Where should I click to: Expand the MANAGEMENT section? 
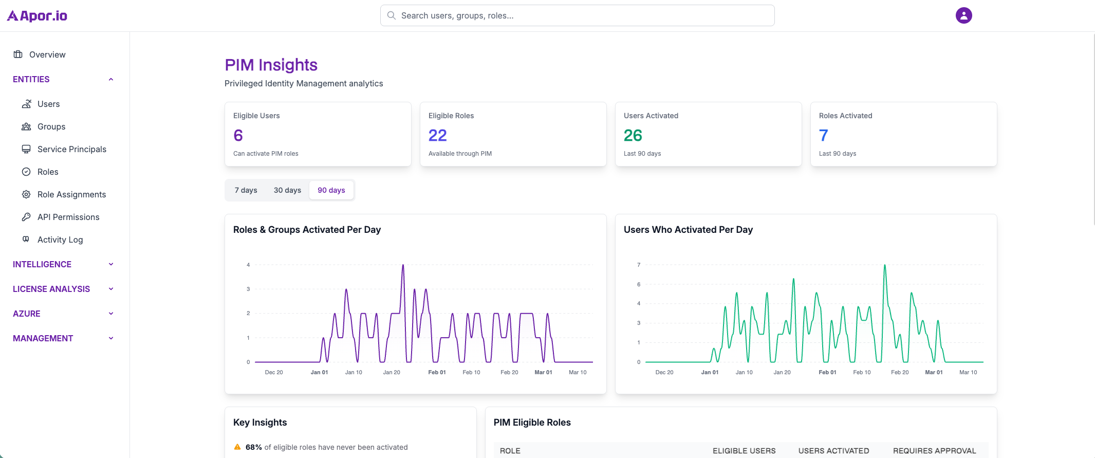(x=111, y=338)
